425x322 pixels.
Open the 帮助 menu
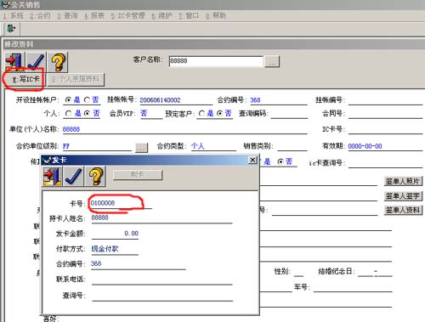216,15
